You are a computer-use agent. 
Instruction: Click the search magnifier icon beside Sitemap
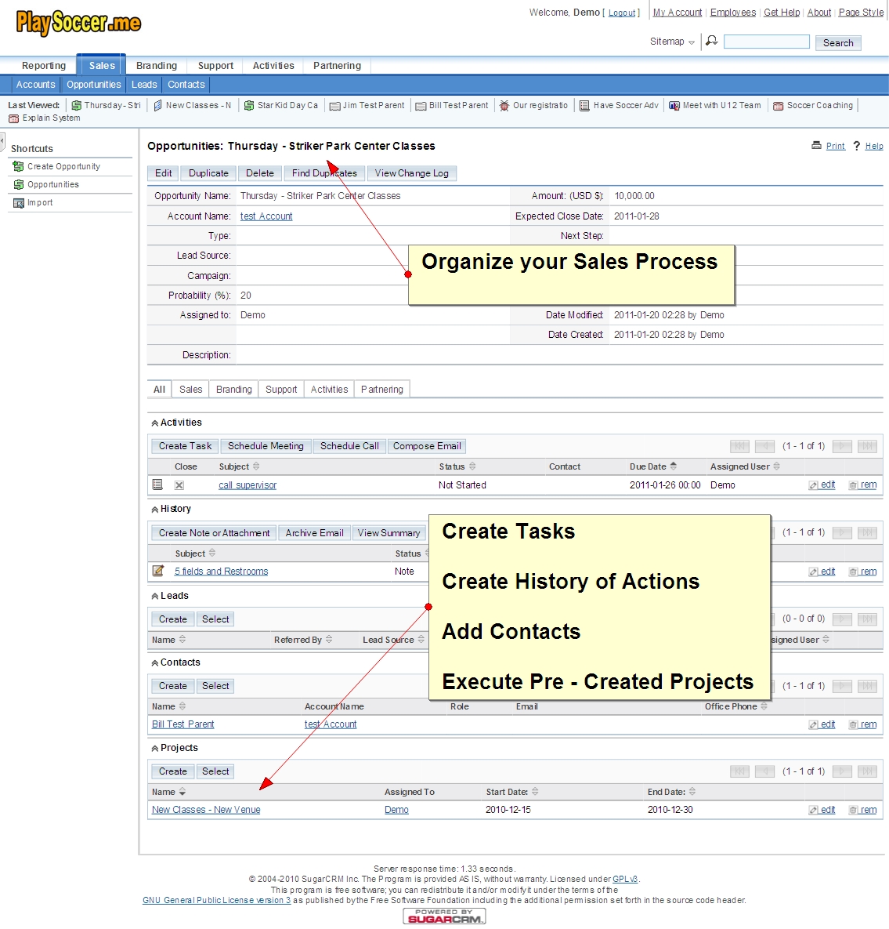[711, 41]
